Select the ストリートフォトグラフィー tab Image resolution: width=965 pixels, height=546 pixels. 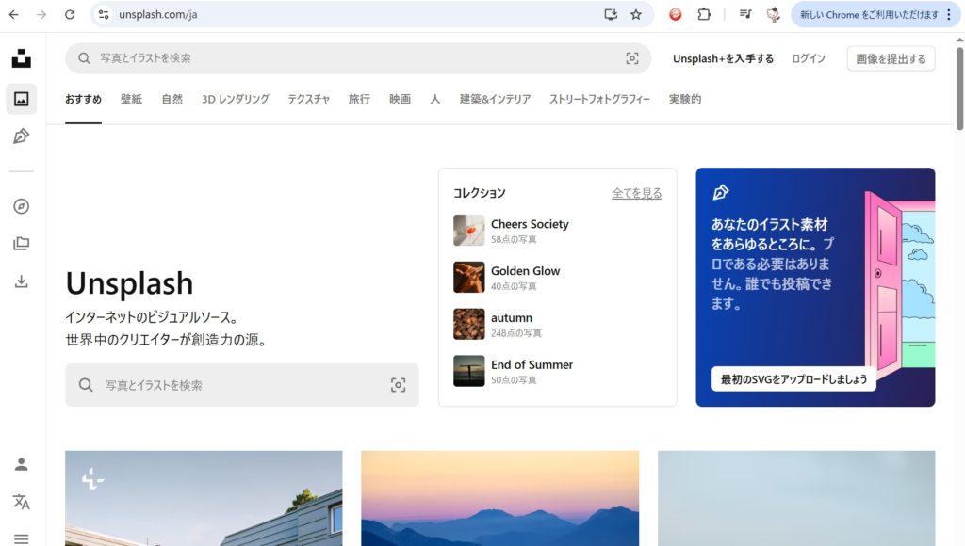coord(599,99)
